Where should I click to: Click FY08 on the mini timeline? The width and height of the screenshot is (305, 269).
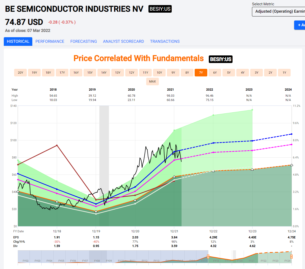[97, 261]
